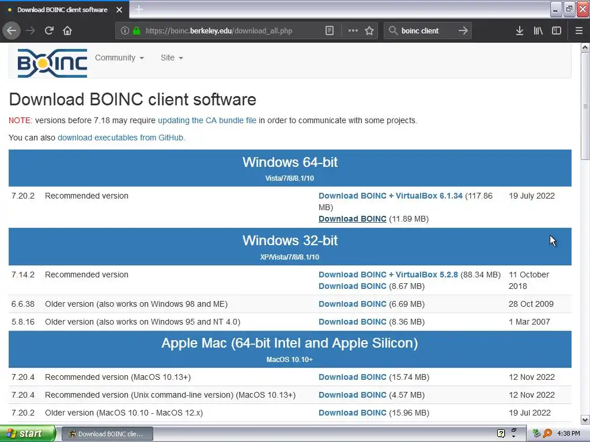Click the search box containing boinc client

click(x=428, y=31)
